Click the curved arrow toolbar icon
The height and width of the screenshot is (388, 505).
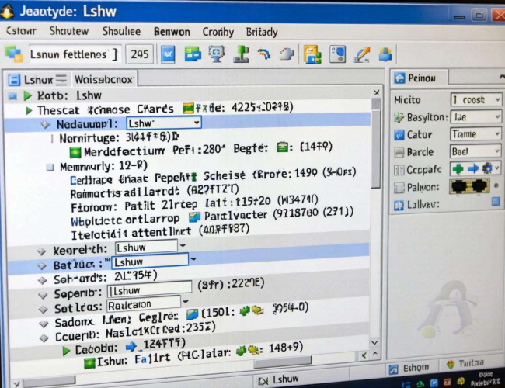[x=264, y=54]
